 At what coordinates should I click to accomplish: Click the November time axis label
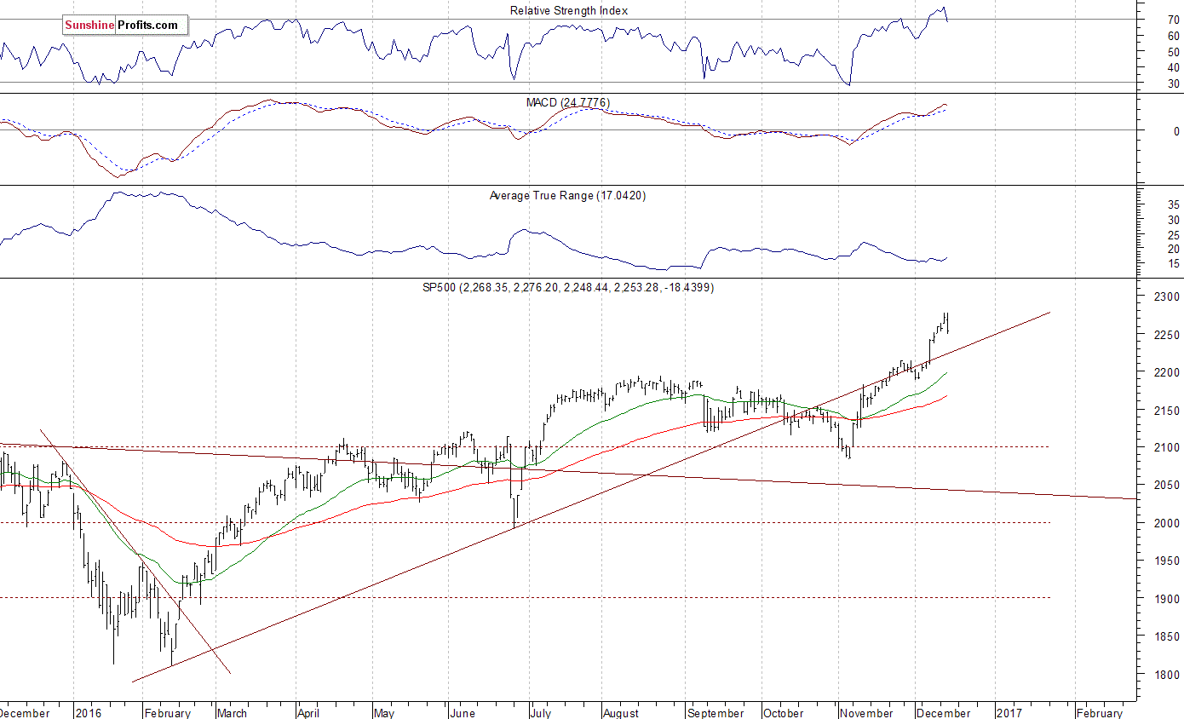[867, 713]
